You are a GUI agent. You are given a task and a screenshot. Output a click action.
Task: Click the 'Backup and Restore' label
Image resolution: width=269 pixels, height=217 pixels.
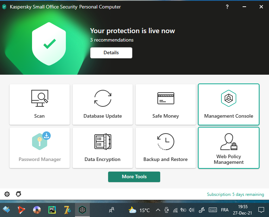click(x=165, y=159)
